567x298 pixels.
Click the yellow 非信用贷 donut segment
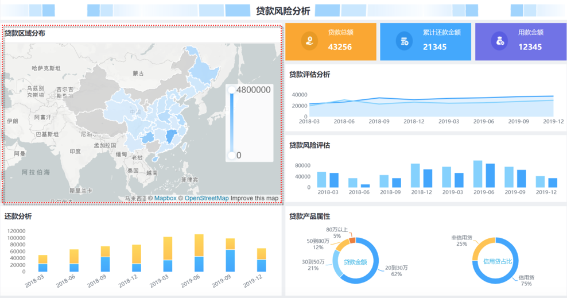pyautogui.click(x=482, y=247)
